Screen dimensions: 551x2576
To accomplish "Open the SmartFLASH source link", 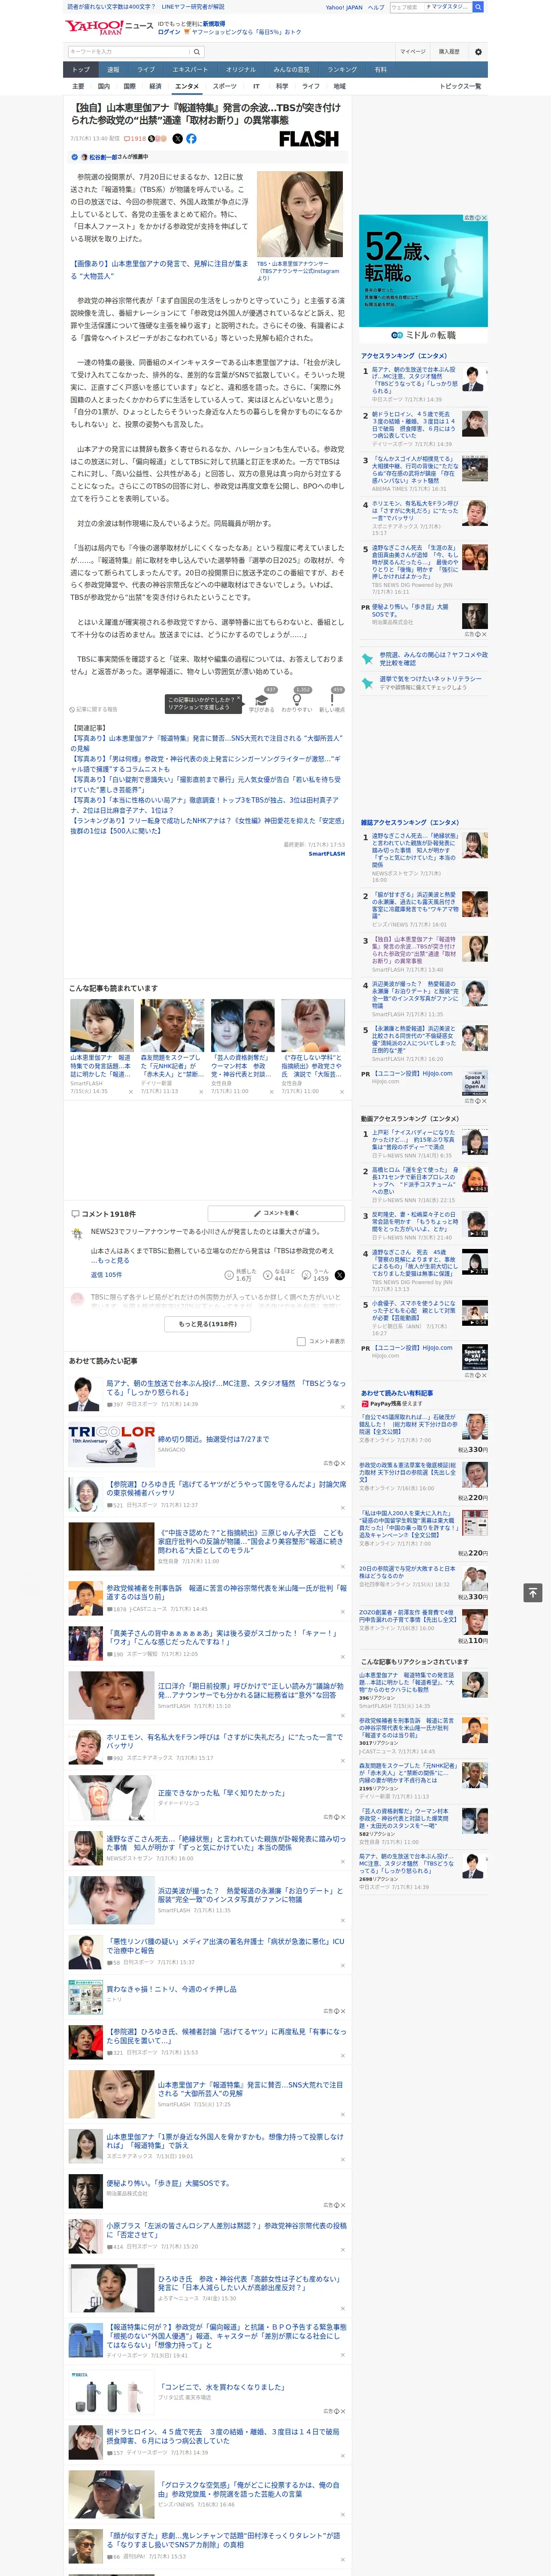I will 326,853.
